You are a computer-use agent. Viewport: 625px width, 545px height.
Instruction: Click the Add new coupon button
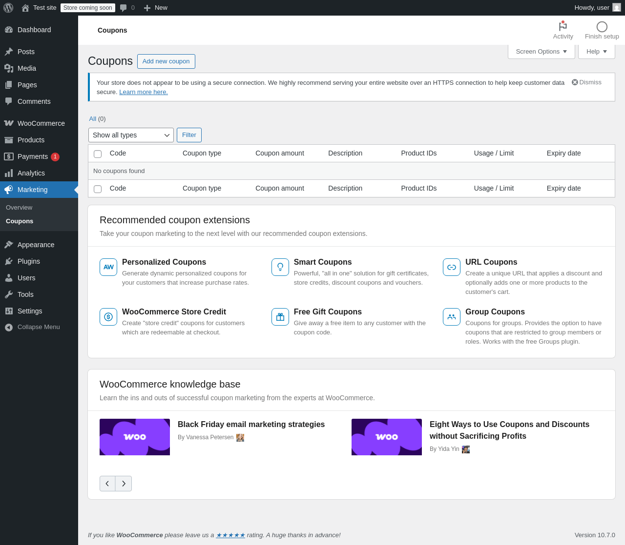pyautogui.click(x=166, y=61)
